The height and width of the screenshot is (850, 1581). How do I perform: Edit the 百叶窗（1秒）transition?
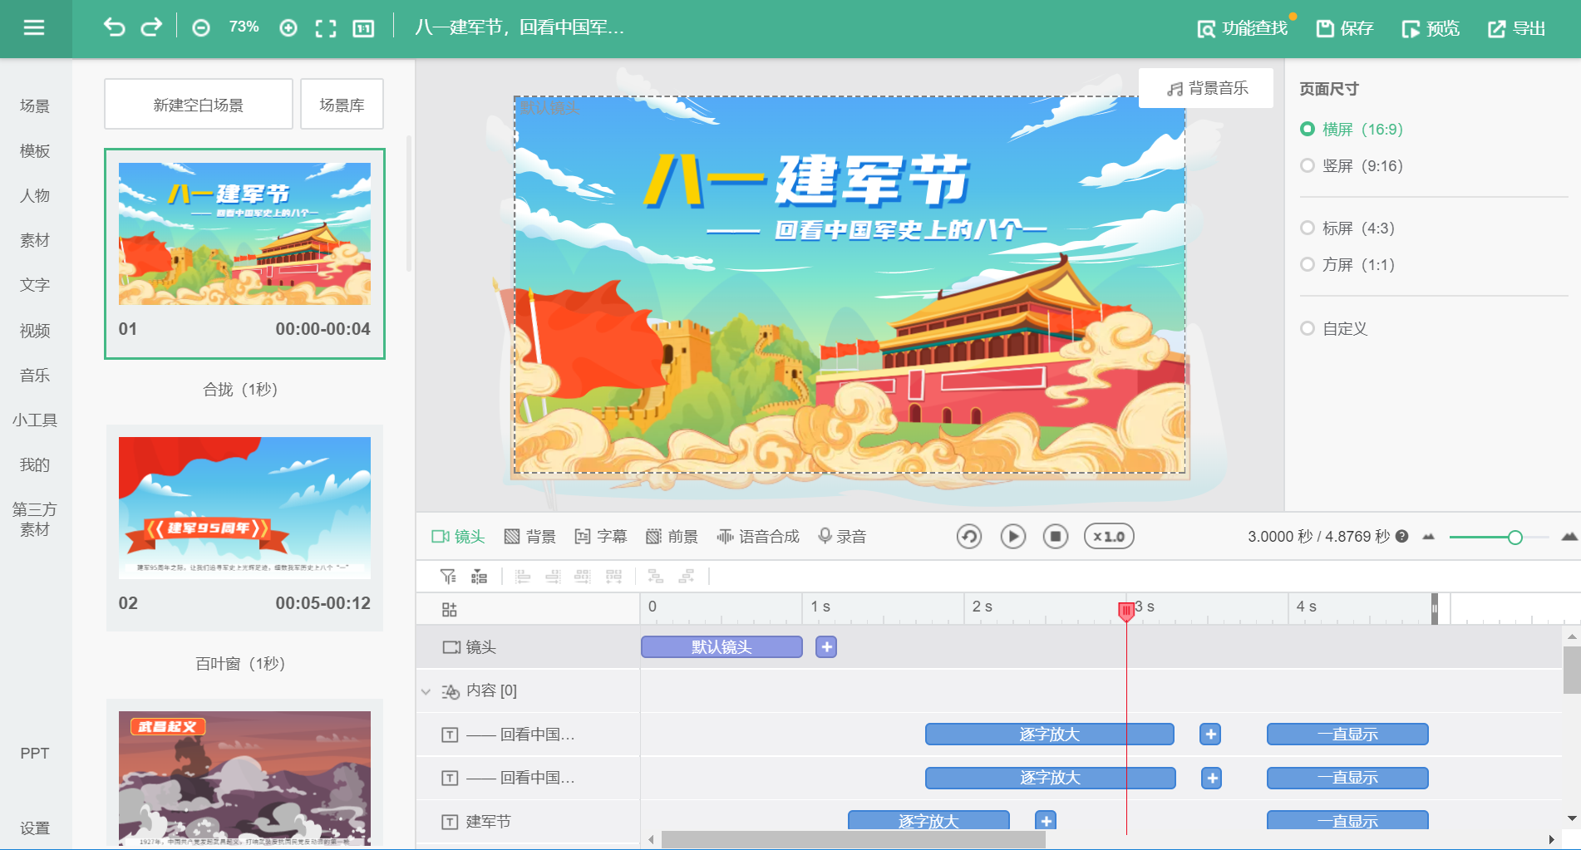[240, 663]
